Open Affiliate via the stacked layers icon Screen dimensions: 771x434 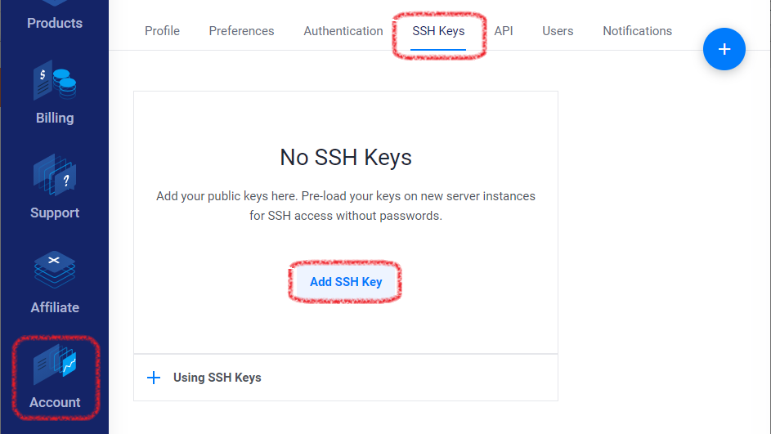(x=55, y=270)
